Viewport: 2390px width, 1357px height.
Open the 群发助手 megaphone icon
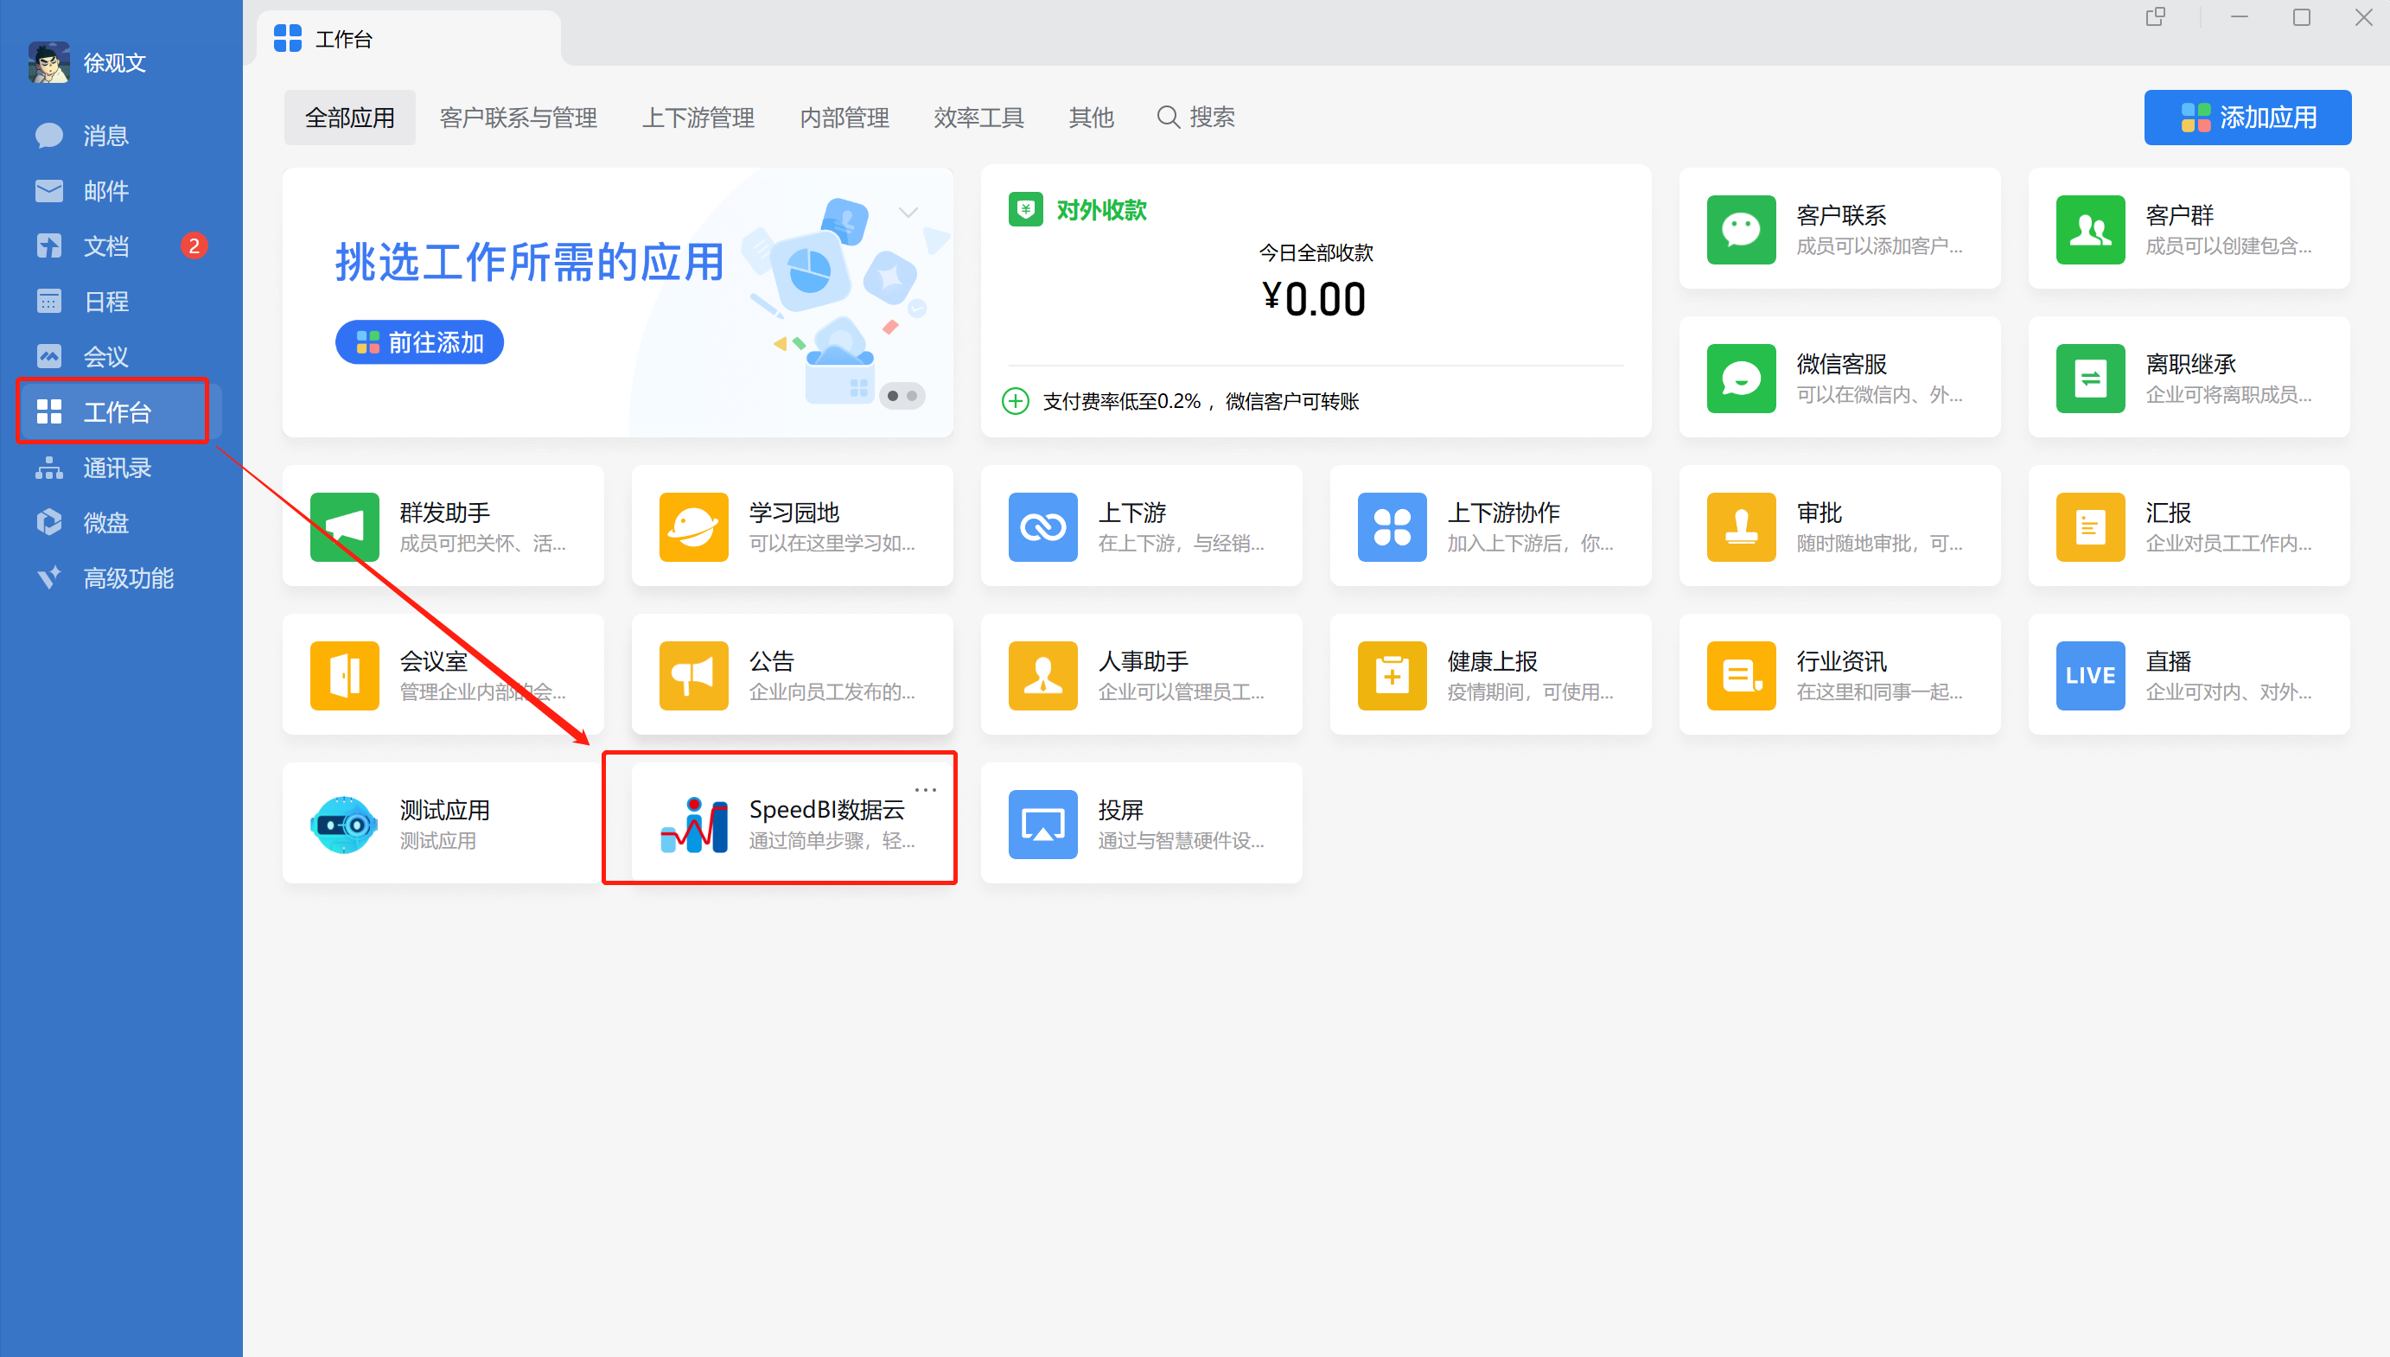pos(344,527)
